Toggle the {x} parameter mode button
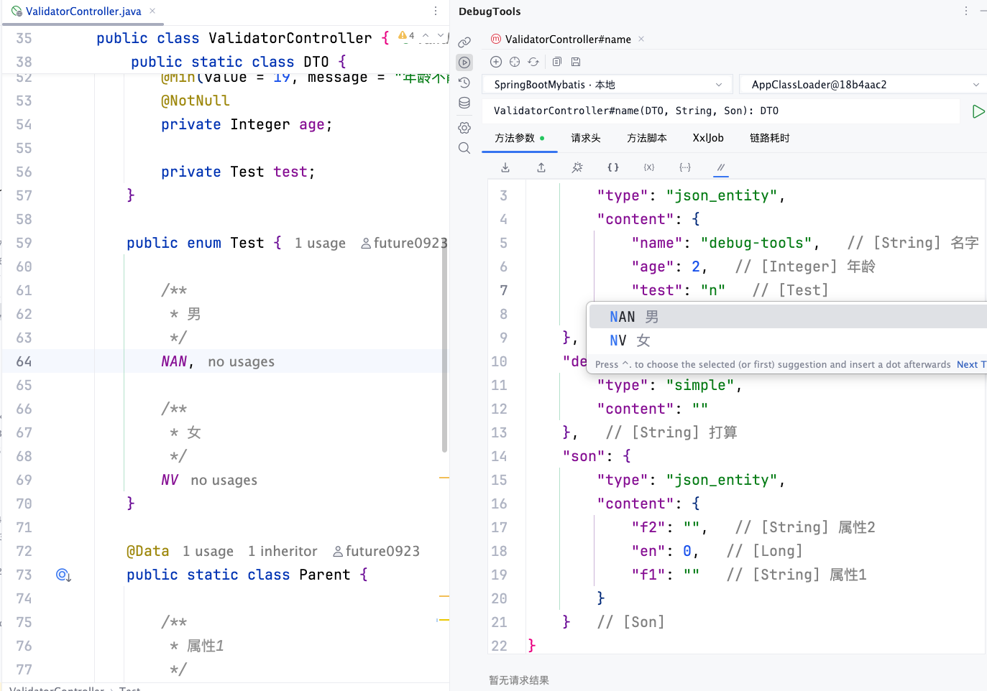The width and height of the screenshot is (987, 691). click(649, 167)
